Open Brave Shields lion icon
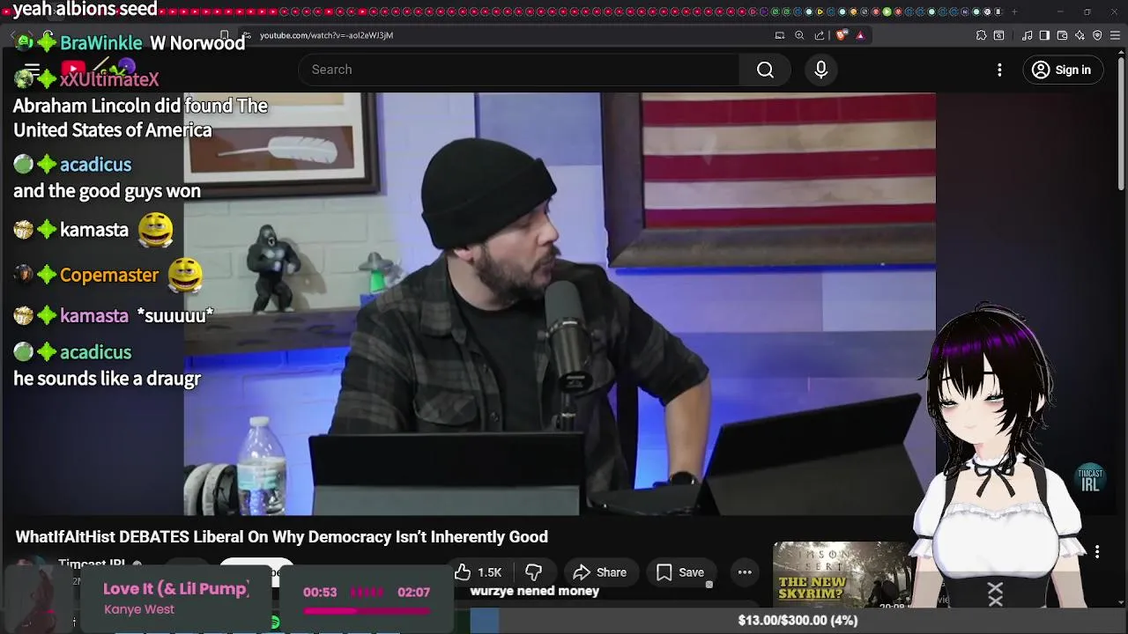Image resolution: width=1128 pixels, height=634 pixels. [841, 35]
